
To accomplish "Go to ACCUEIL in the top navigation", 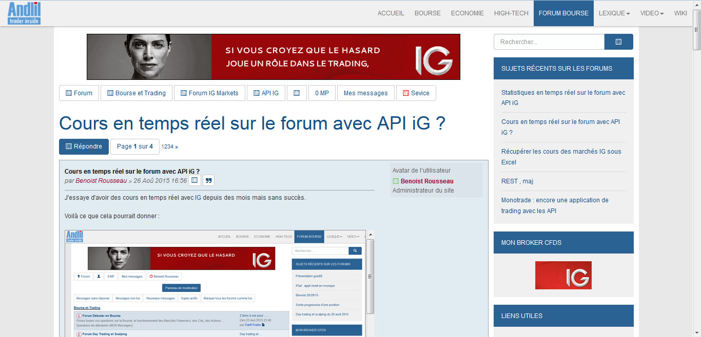I will click(391, 13).
